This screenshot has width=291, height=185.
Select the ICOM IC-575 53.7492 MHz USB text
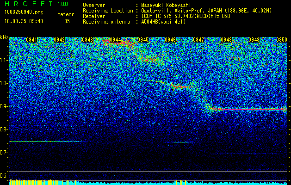(x=186, y=16)
